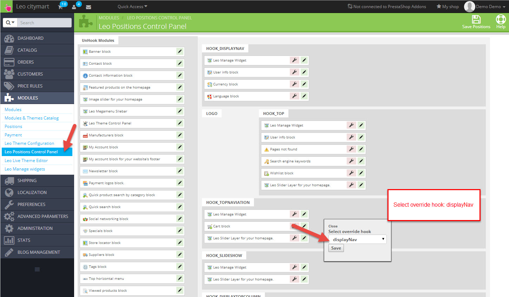Open the Dashboard menu
The height and width of the screenshot is (297, 509).
(x=37, y=38)
